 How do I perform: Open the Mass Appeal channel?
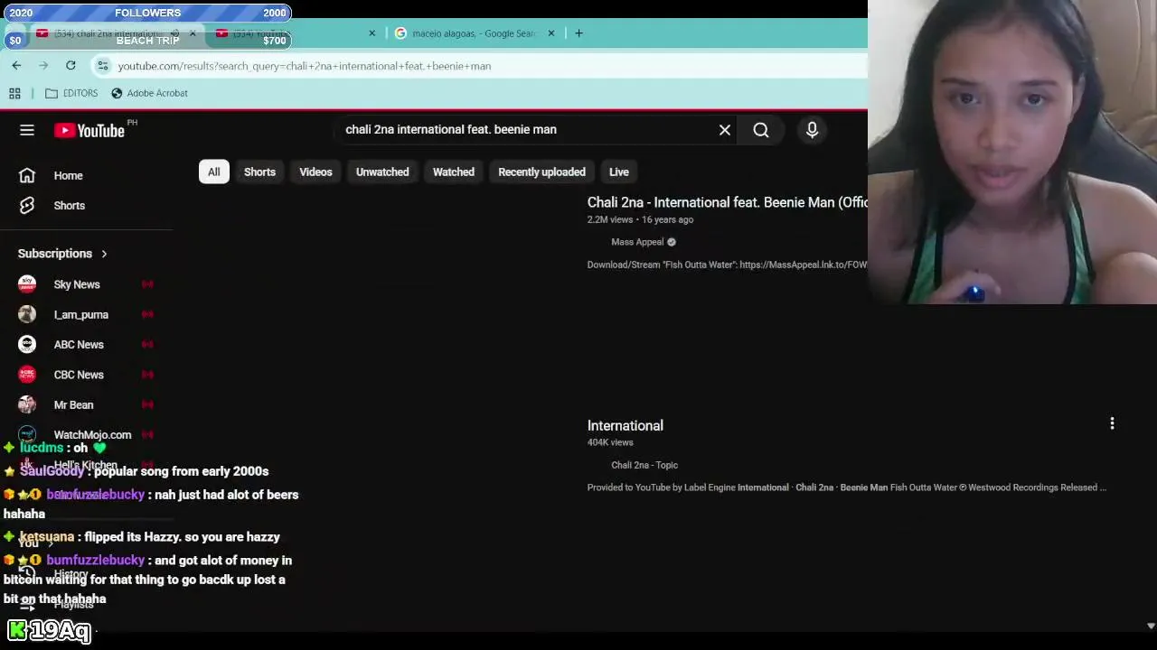(637, 242)
